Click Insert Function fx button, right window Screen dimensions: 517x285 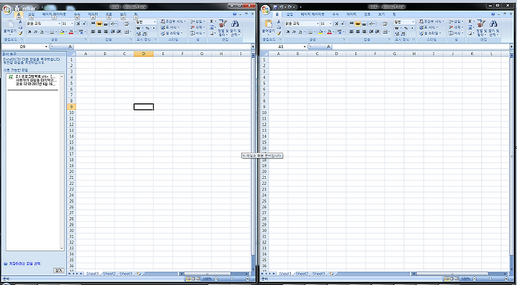(x=328, y=47)
